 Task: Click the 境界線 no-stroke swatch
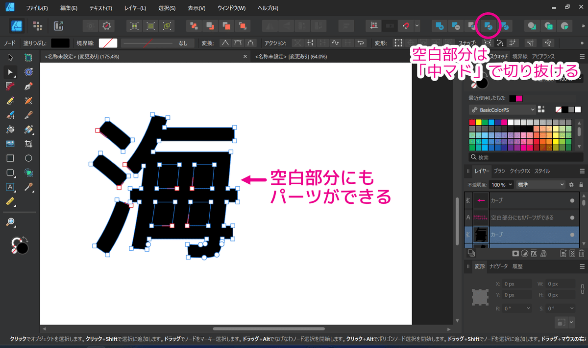click(x=108, y=43)
